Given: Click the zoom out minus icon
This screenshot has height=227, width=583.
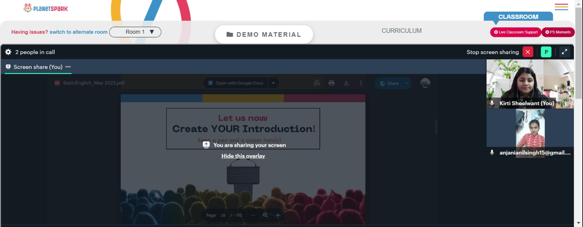Looking at the screenshot, I should [x=253, y=215].
